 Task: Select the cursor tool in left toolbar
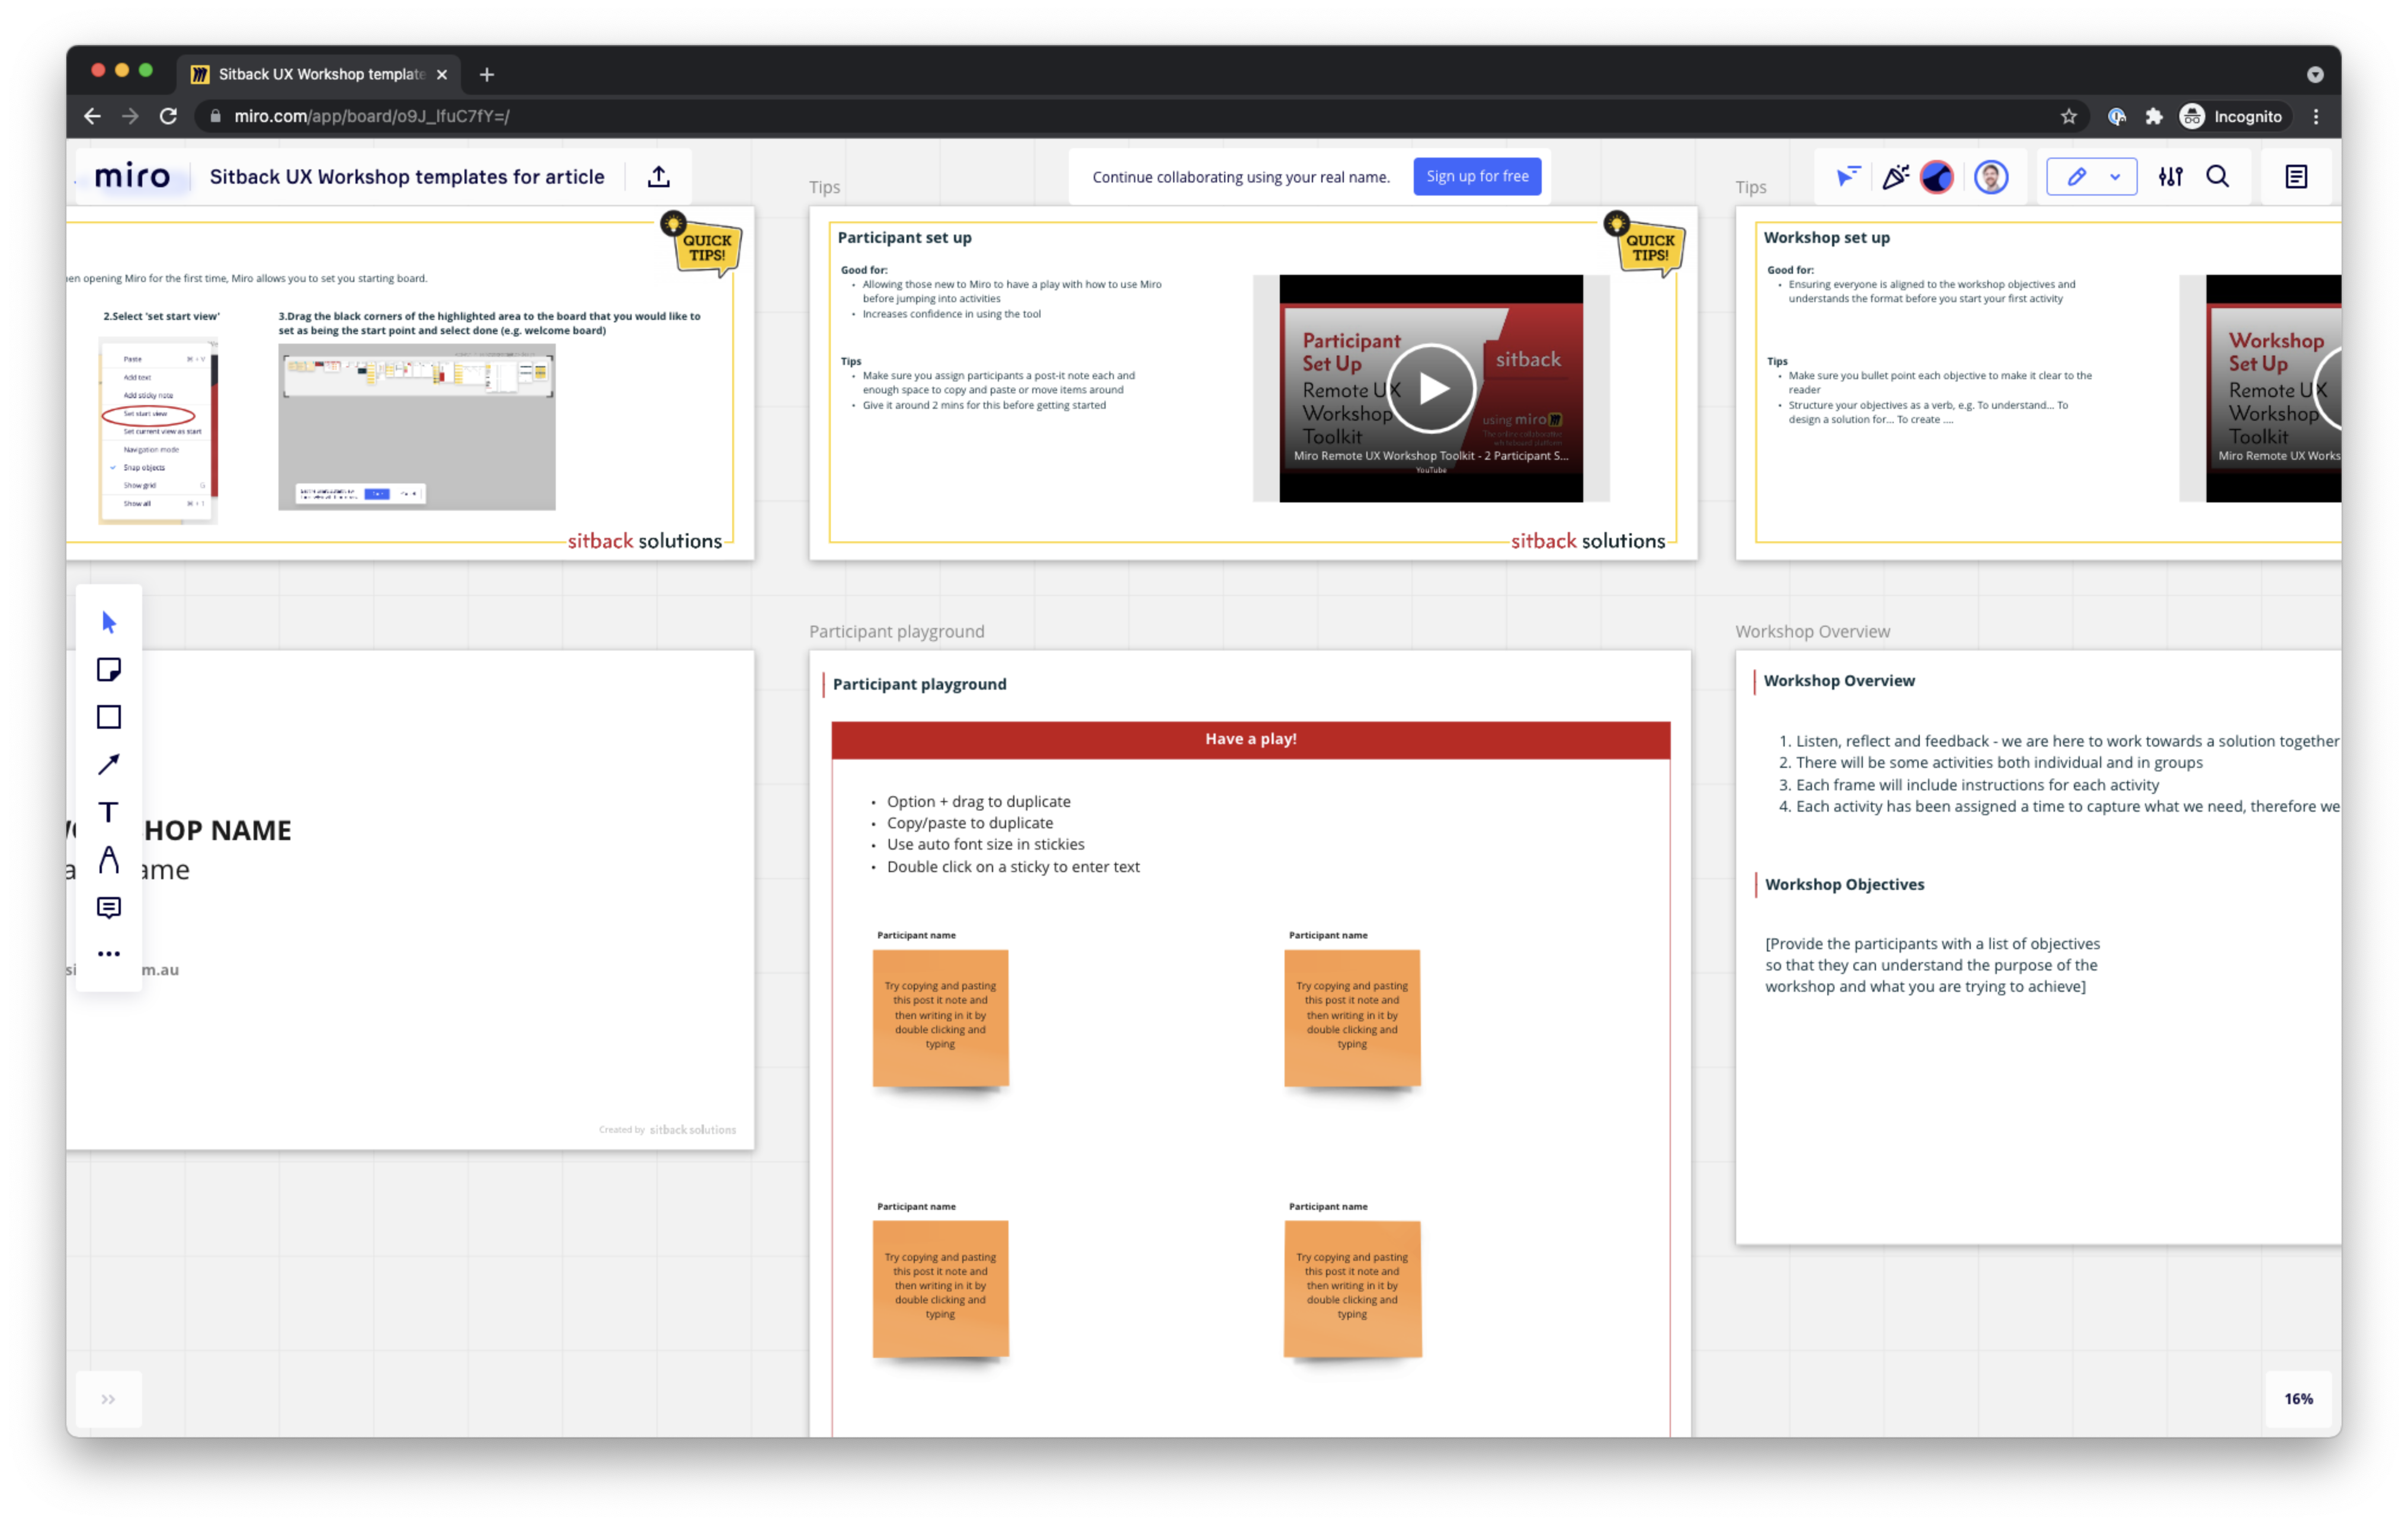(x=109, y=622)
